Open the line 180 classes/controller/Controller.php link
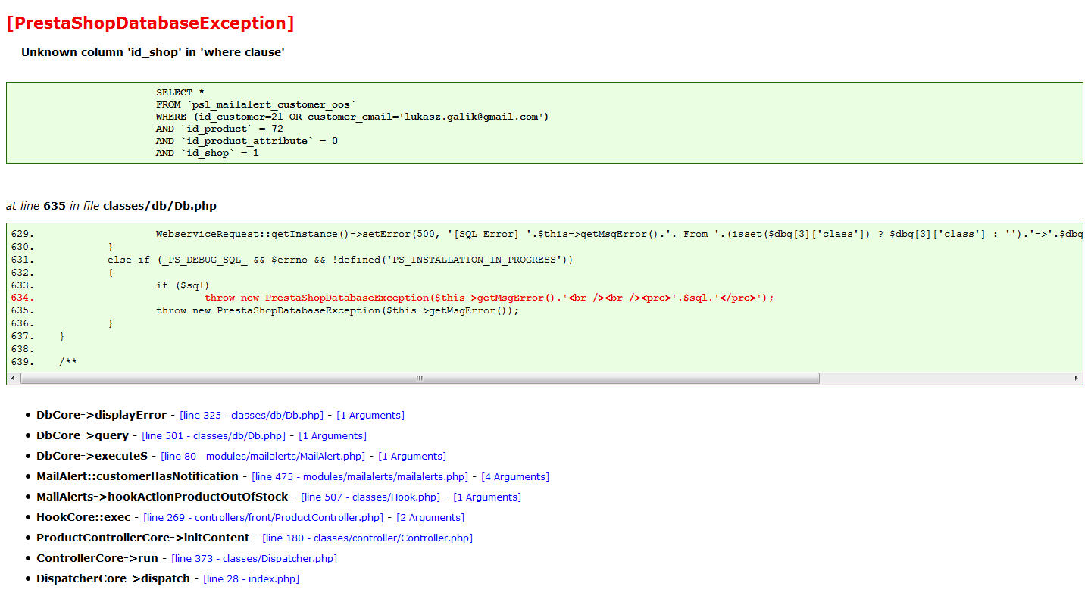The image size is (1091, 605). (x=367, y=538)
